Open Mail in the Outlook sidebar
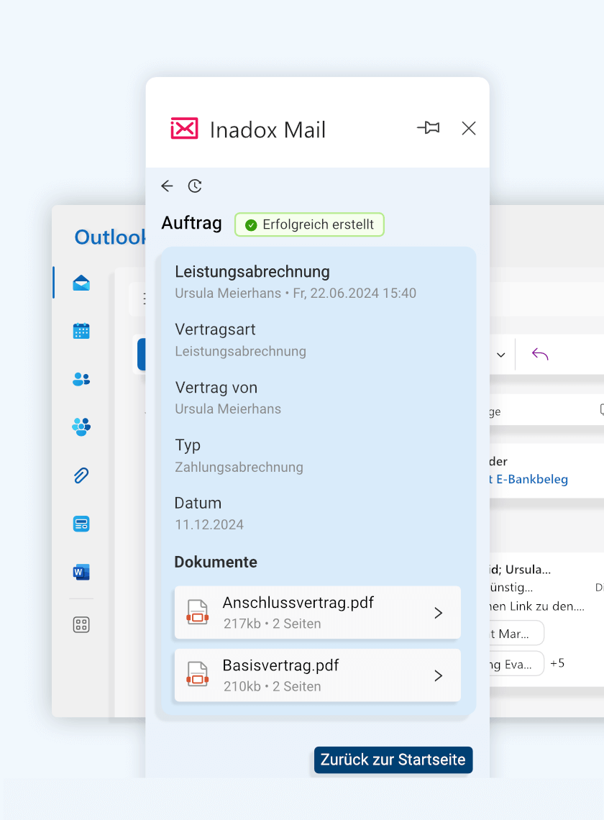 81,283
